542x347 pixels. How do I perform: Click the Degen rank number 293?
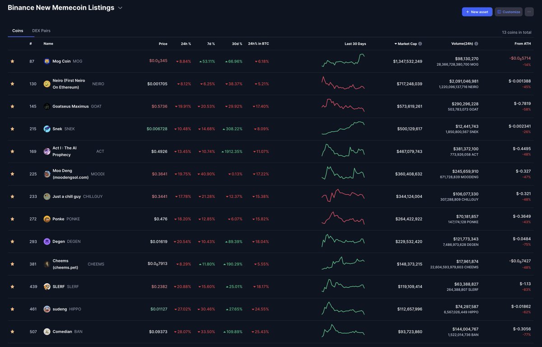tap(33, 242)
